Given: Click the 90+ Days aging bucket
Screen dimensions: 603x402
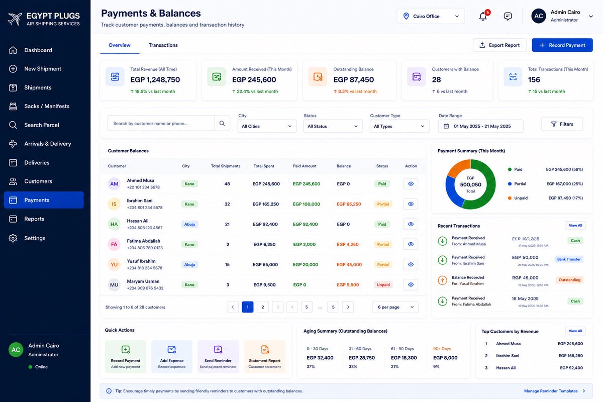Looking at the screenshot, I should click(x=446, y=357).
